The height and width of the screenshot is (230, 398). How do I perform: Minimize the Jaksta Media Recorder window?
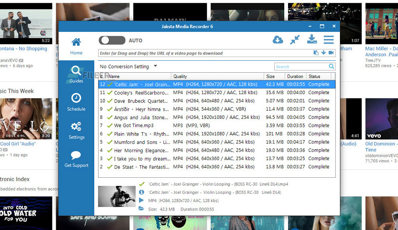tap(310, 26)
